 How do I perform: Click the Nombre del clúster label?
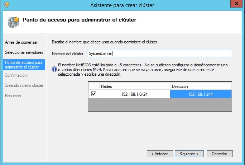(68, 54)
